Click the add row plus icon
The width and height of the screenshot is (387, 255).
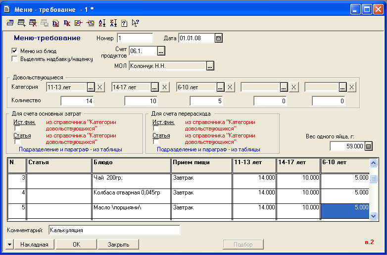(21, 23)
